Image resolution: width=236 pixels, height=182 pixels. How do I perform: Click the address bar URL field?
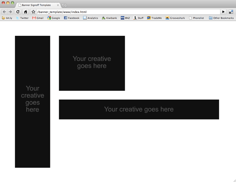point(128,12)
